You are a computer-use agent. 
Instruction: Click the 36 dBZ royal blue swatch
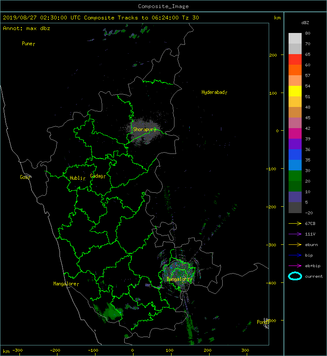point(295,155)
